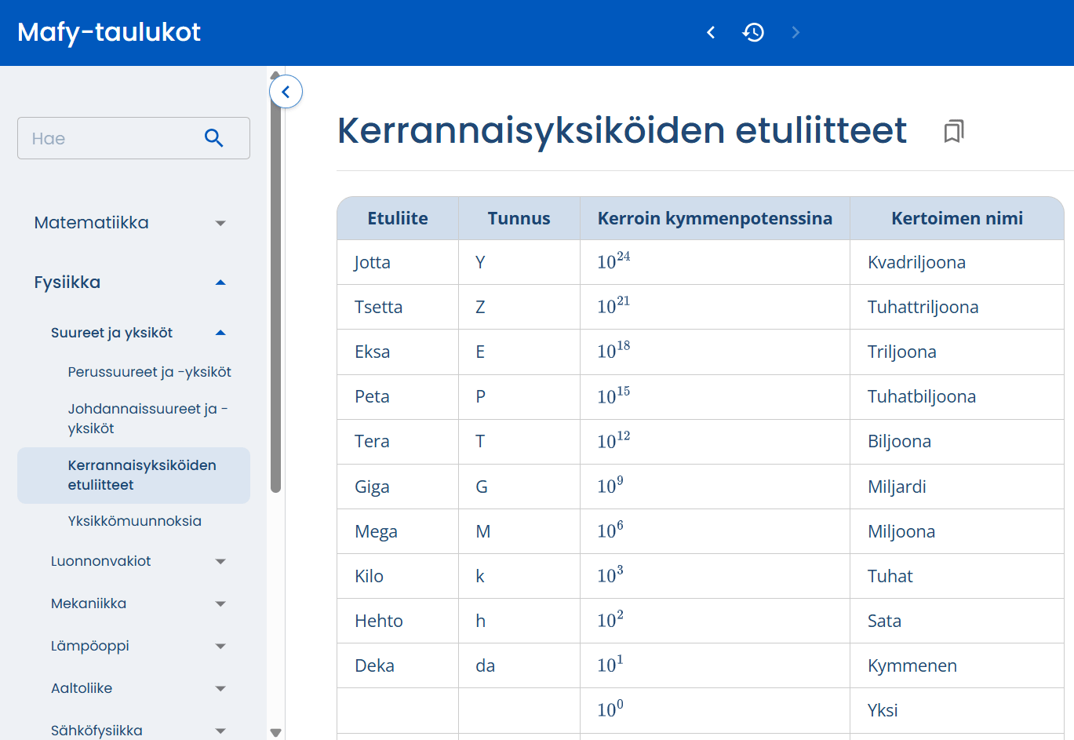This screenshot has height=740, width=1074.
Task: Go back with the left chevron icon
Action: (x=711, y=32)
